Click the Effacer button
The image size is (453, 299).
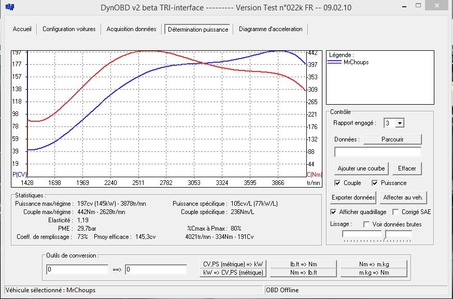point(407,168)
